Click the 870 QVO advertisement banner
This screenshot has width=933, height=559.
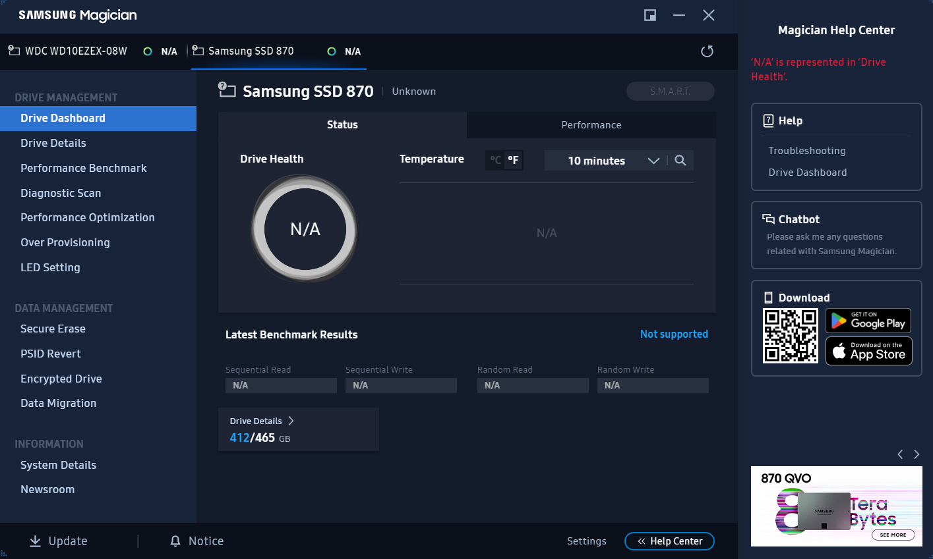tap(837, 506)
